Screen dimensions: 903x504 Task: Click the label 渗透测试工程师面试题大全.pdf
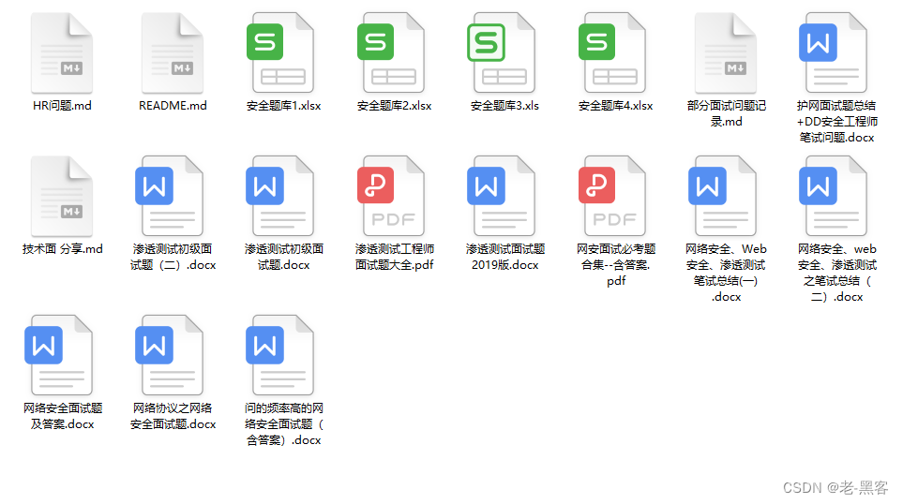394,258
